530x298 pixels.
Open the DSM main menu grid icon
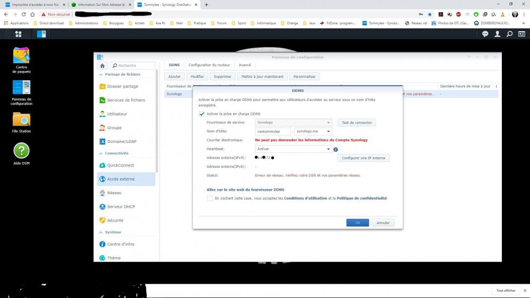[x=18, y=34]
